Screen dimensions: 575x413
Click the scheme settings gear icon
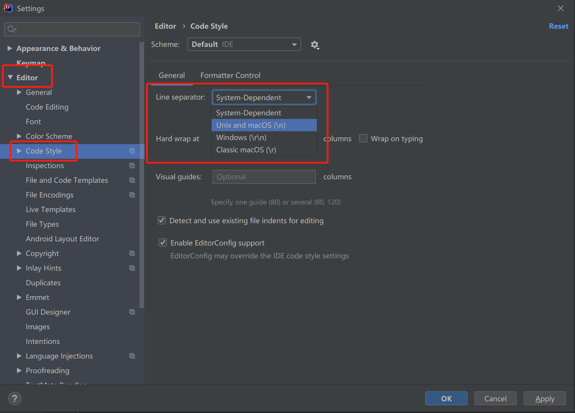pos(315,45)
